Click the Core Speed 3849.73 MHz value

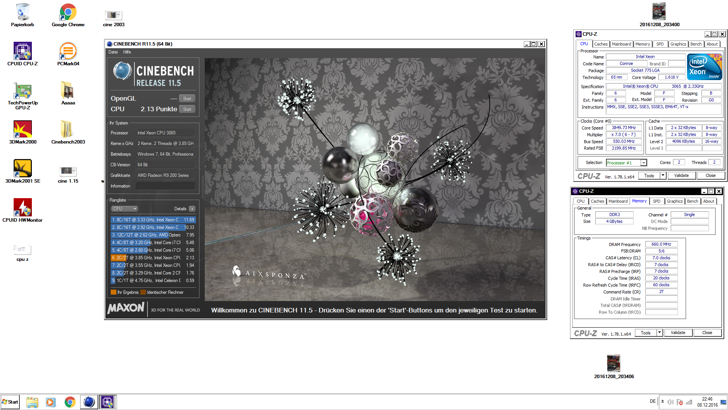coord(624,128)
